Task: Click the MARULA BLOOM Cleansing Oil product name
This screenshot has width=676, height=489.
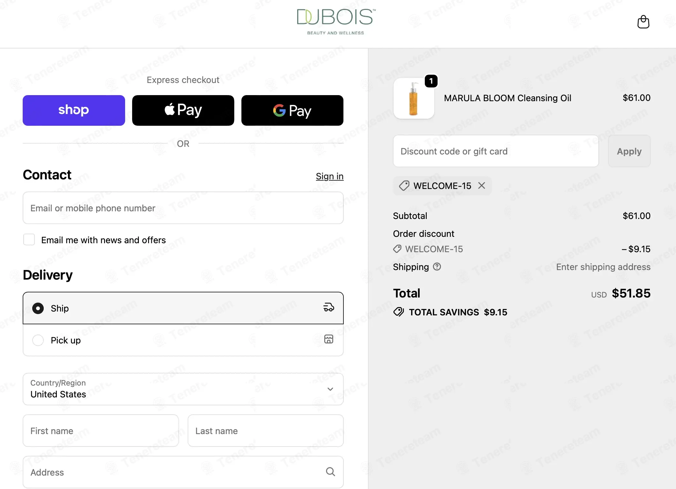Action: (x=507, y=98)
